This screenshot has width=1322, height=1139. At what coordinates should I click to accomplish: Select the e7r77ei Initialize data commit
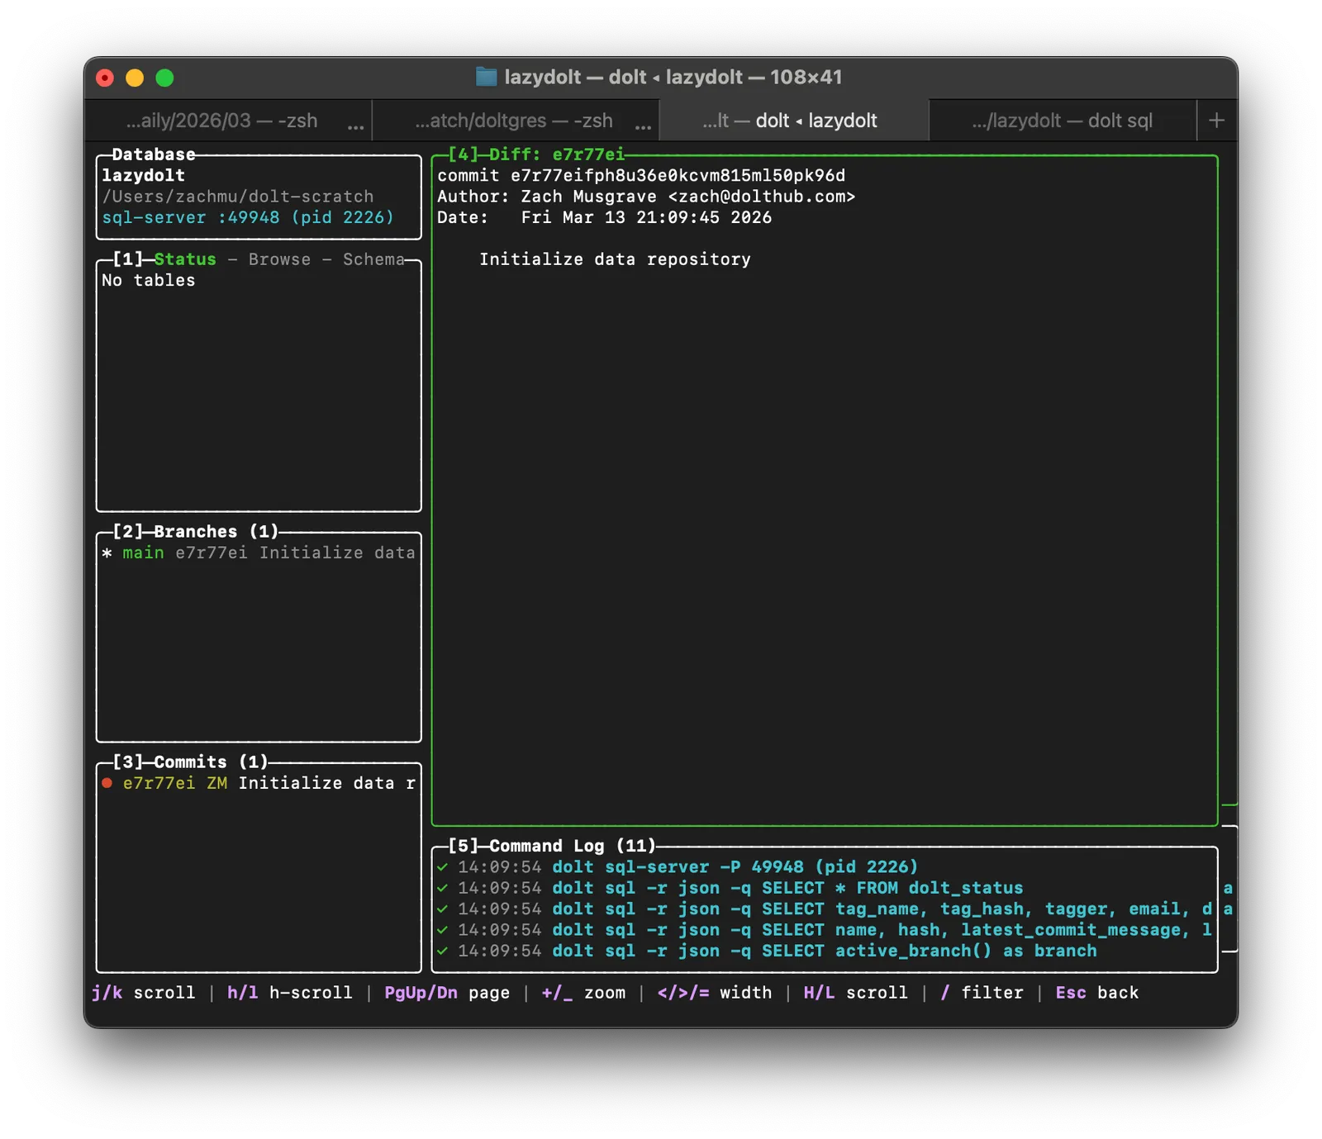[x=259, y=783]
